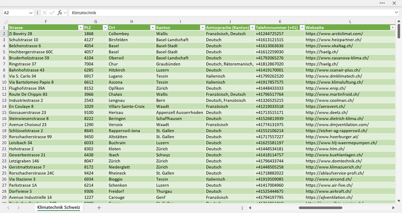Click the Insert Function fx icon
This screenshot has width=402, height=213.
60,13
